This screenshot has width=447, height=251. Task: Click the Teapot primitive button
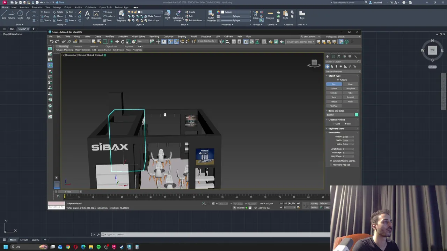coord(334,102)
